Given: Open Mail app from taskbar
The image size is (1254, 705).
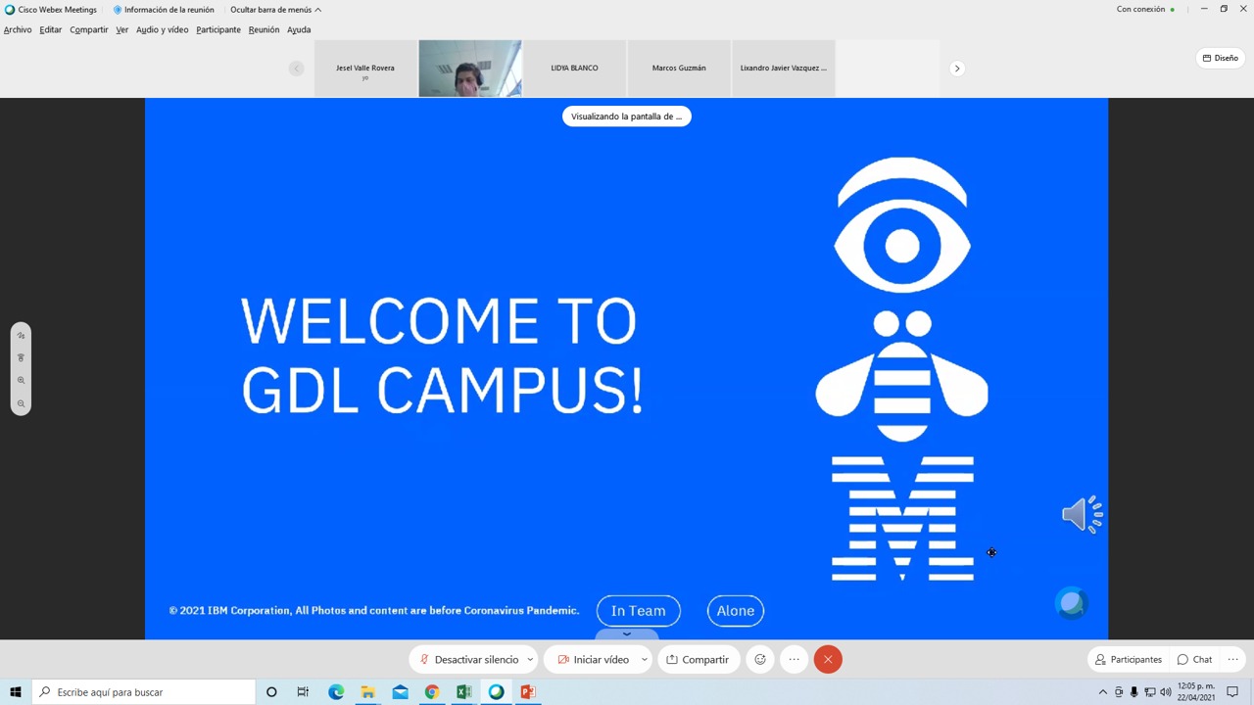Looking at the screenshot, I should [x=400, y=692].
